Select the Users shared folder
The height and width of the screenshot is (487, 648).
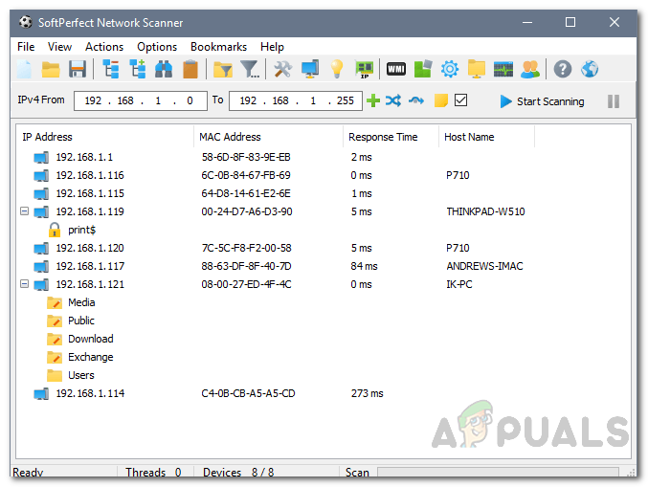(81, 375)
